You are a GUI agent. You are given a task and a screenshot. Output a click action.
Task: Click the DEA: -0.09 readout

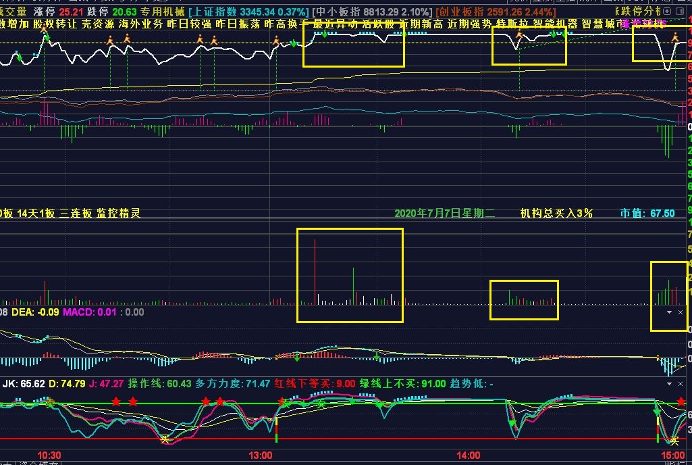35,312
